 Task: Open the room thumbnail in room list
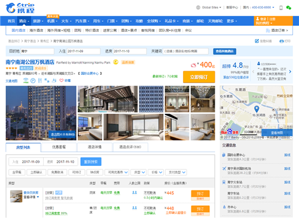(x=16, y=196)
